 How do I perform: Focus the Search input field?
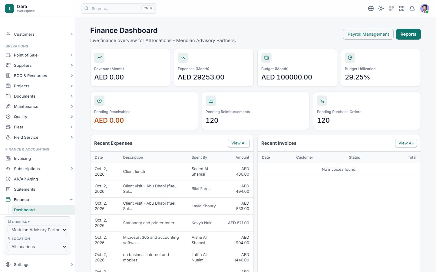[x=119, y=8]
